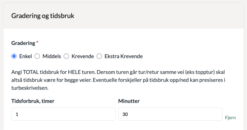Screen dimensions: 247x130
Task: Click the Fjern link
Action: [230, 118]
